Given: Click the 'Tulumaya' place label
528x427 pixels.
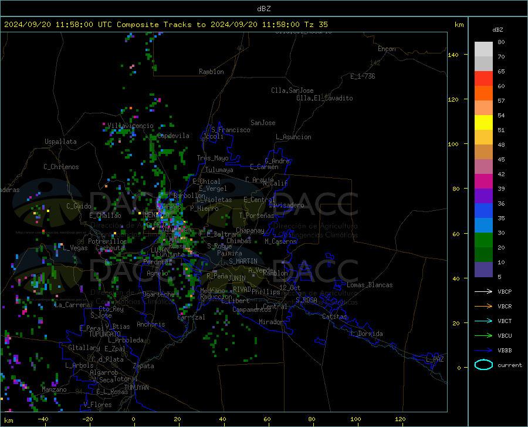Looking at the screenshot, I should pyautogui.click(x=219, y=170).
